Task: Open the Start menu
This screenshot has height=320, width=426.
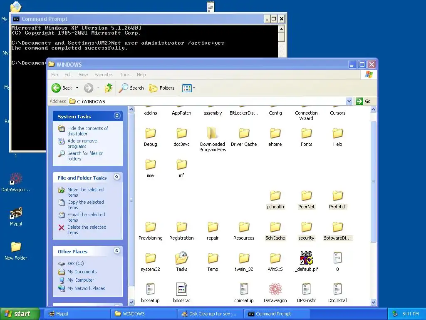Action: (x=20, y=314)
